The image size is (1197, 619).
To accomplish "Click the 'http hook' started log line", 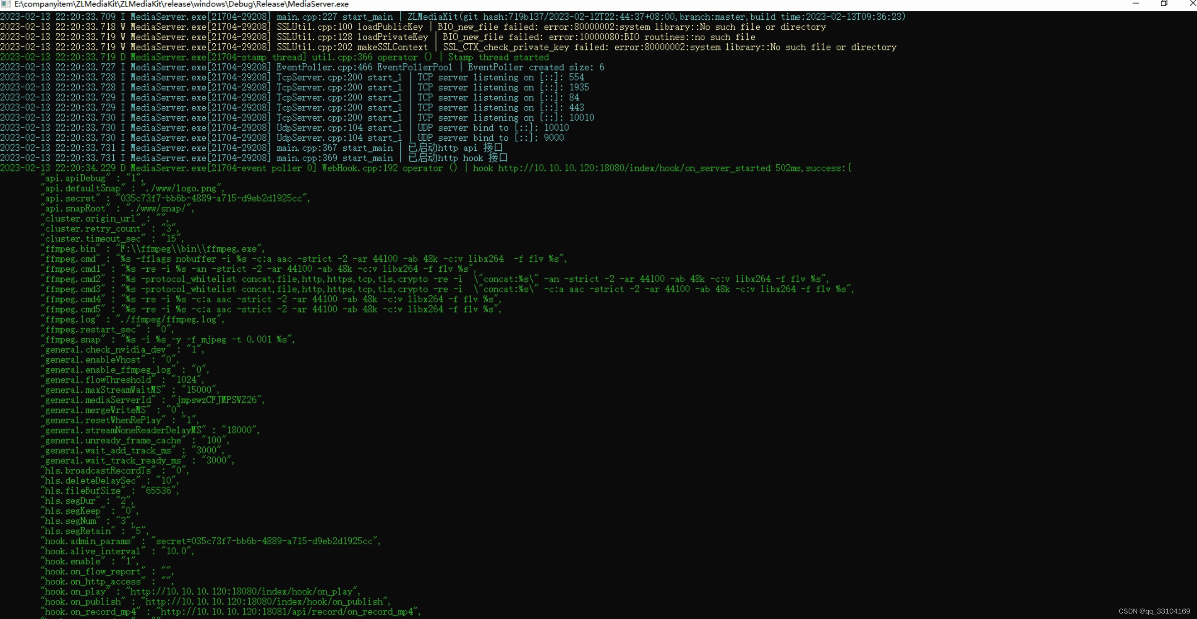I will coord(254,158).
